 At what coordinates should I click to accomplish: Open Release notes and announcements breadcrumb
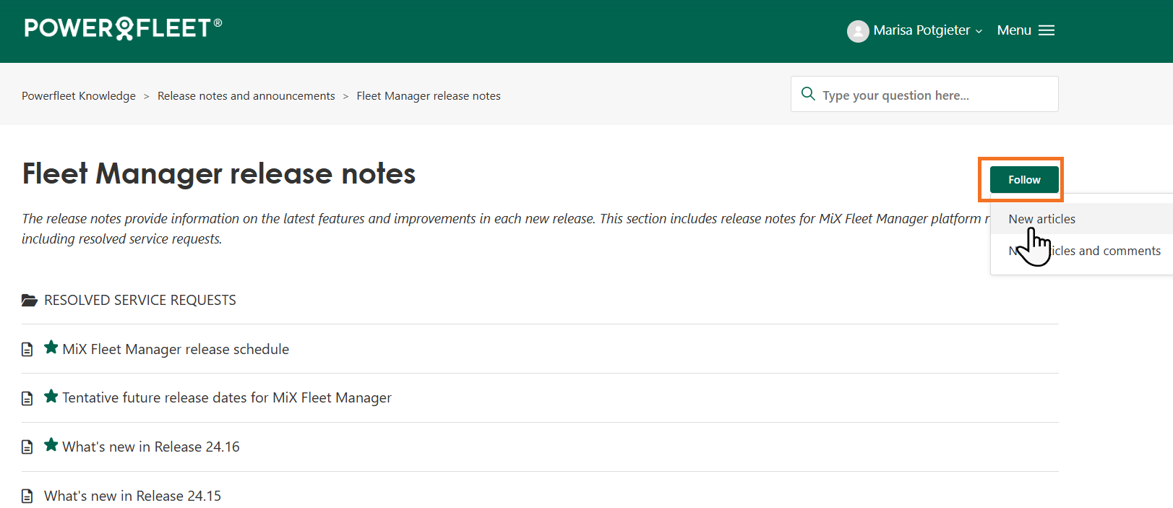(x=246, y=96)
